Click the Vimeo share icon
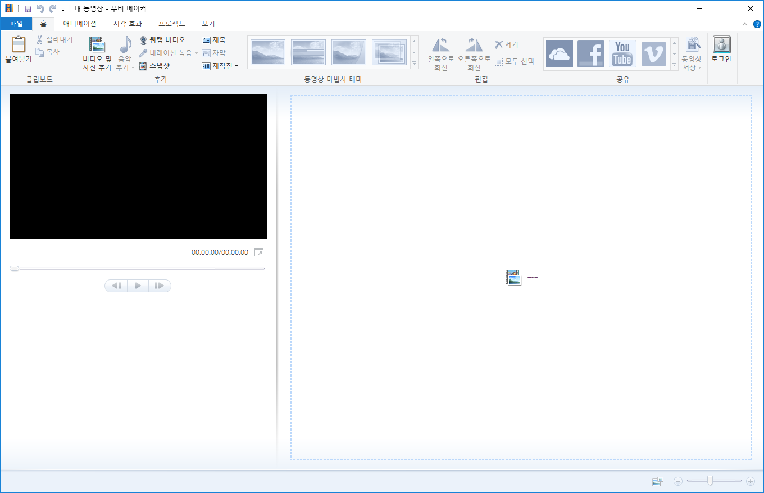Image resolution: width=764 pixels, height=493 pixels. click(x=653, y=54)
